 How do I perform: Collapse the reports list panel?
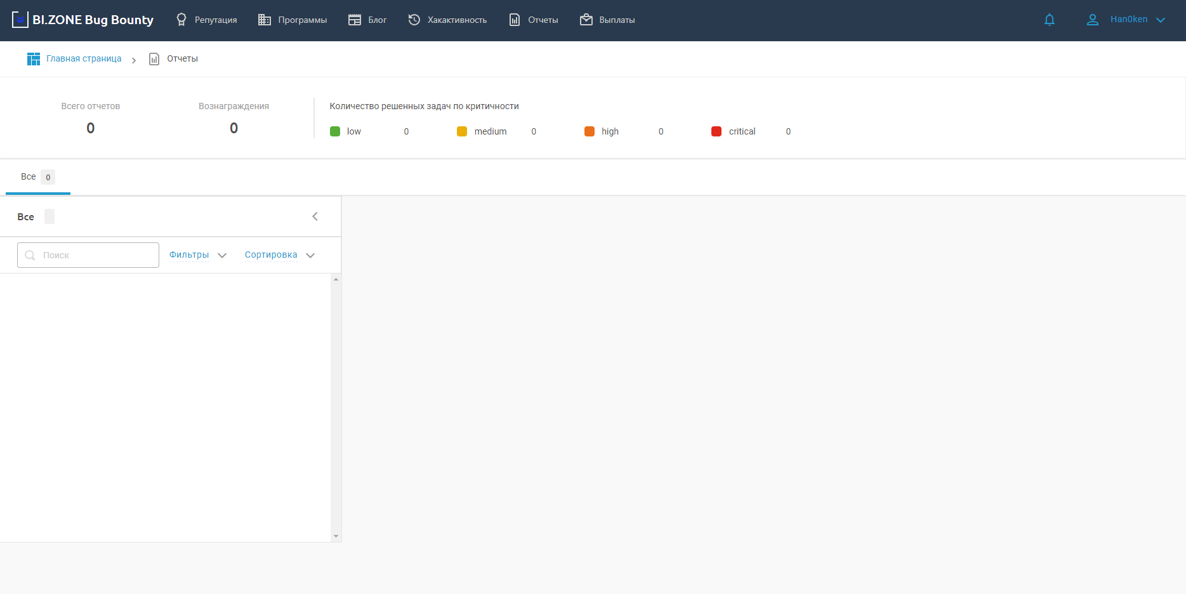(x=315, y=216)
